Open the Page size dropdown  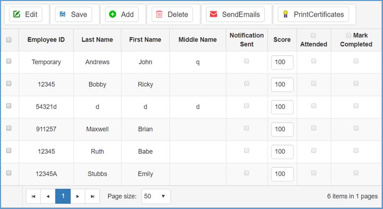coord(156,196)
